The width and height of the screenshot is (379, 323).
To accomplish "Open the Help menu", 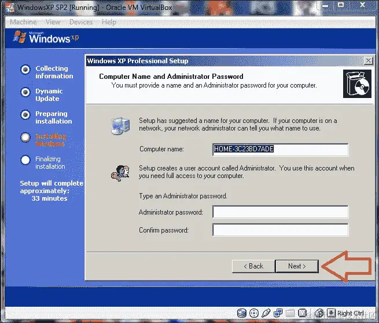I will coord(109,22).
